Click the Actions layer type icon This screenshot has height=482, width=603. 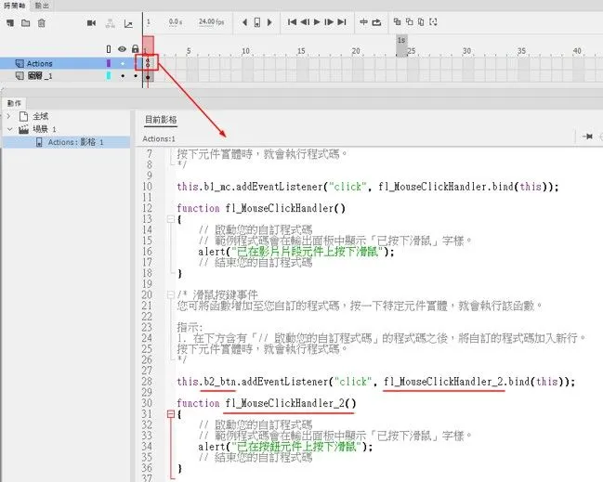20,63
